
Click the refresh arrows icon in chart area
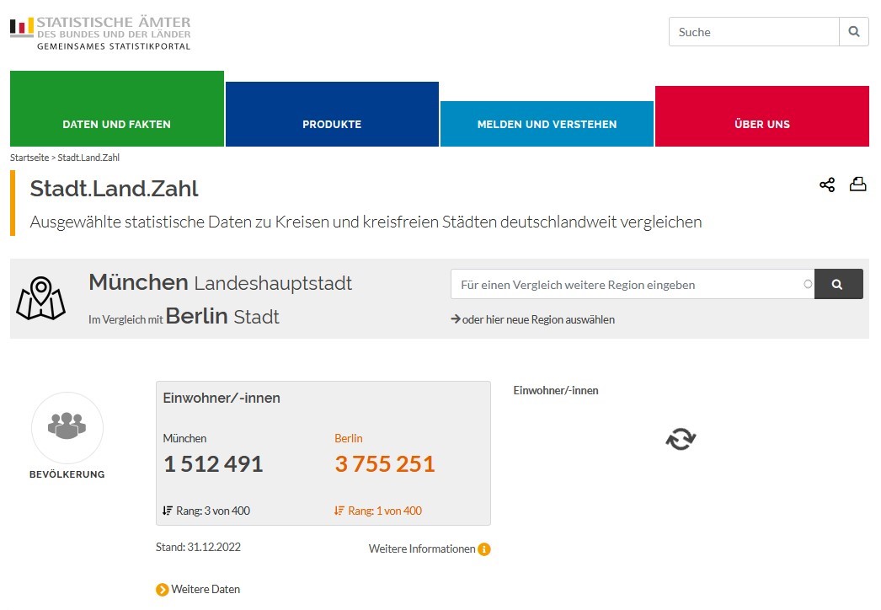pos(681,439)
